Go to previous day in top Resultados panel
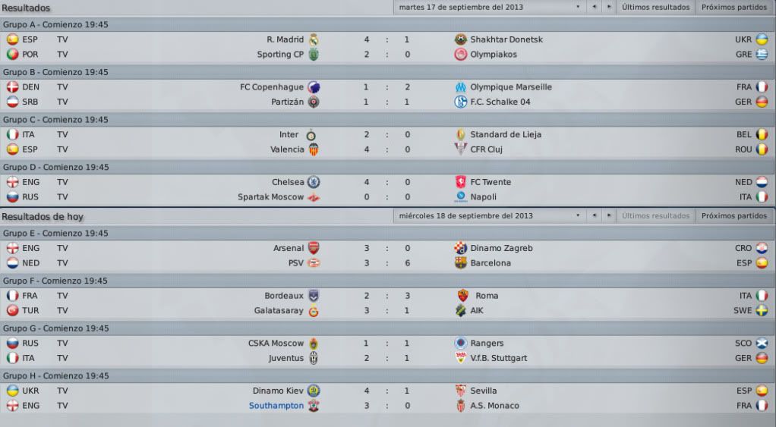 594,8
